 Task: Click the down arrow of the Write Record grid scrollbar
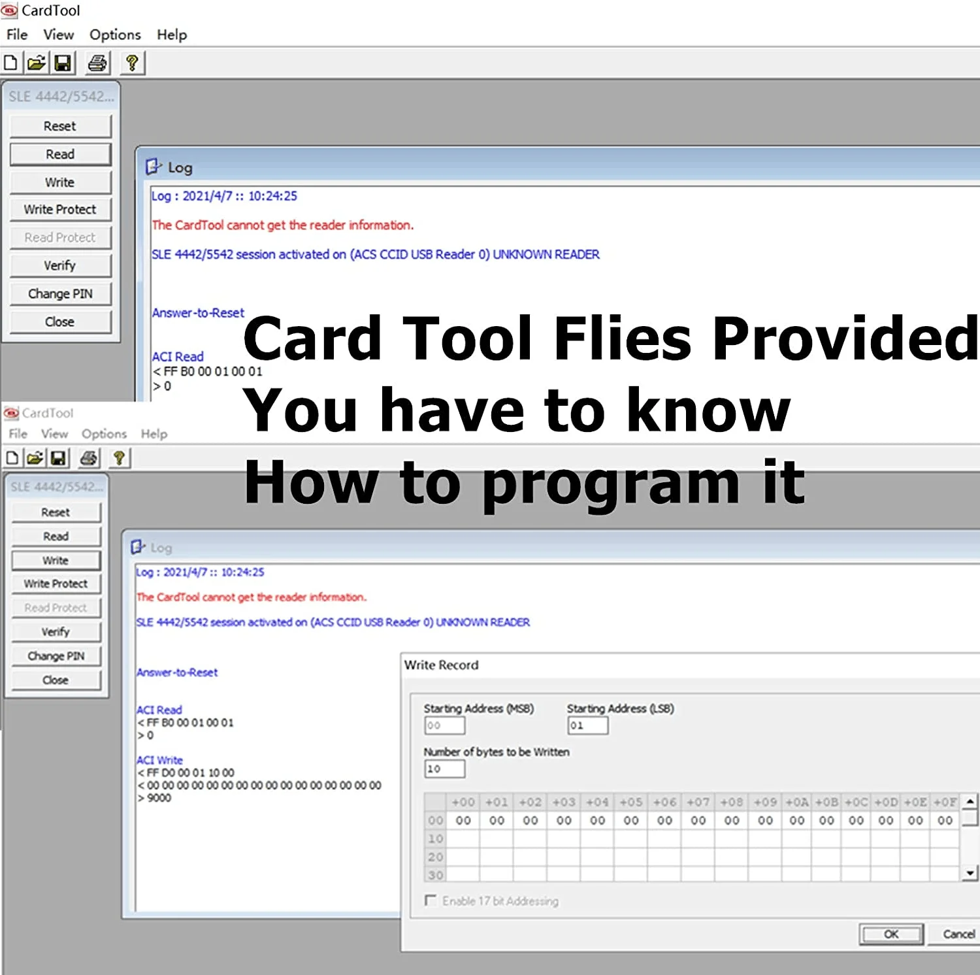971,873
